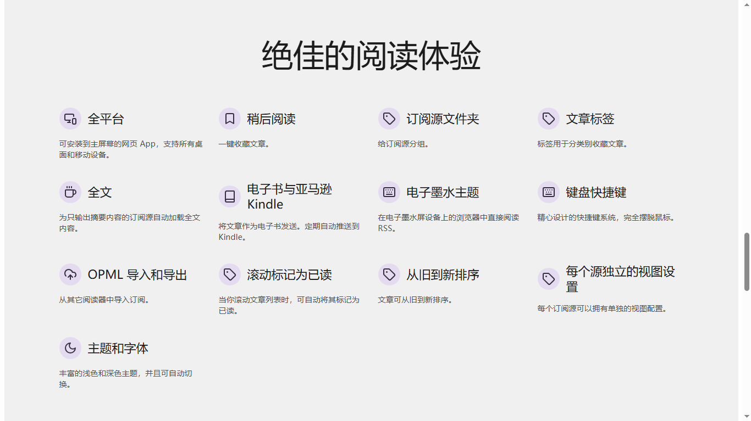Click the tag icon beside 每个源独立的视图设置
The height and width of the screenshot is (421, 751).
click(548, 279)
